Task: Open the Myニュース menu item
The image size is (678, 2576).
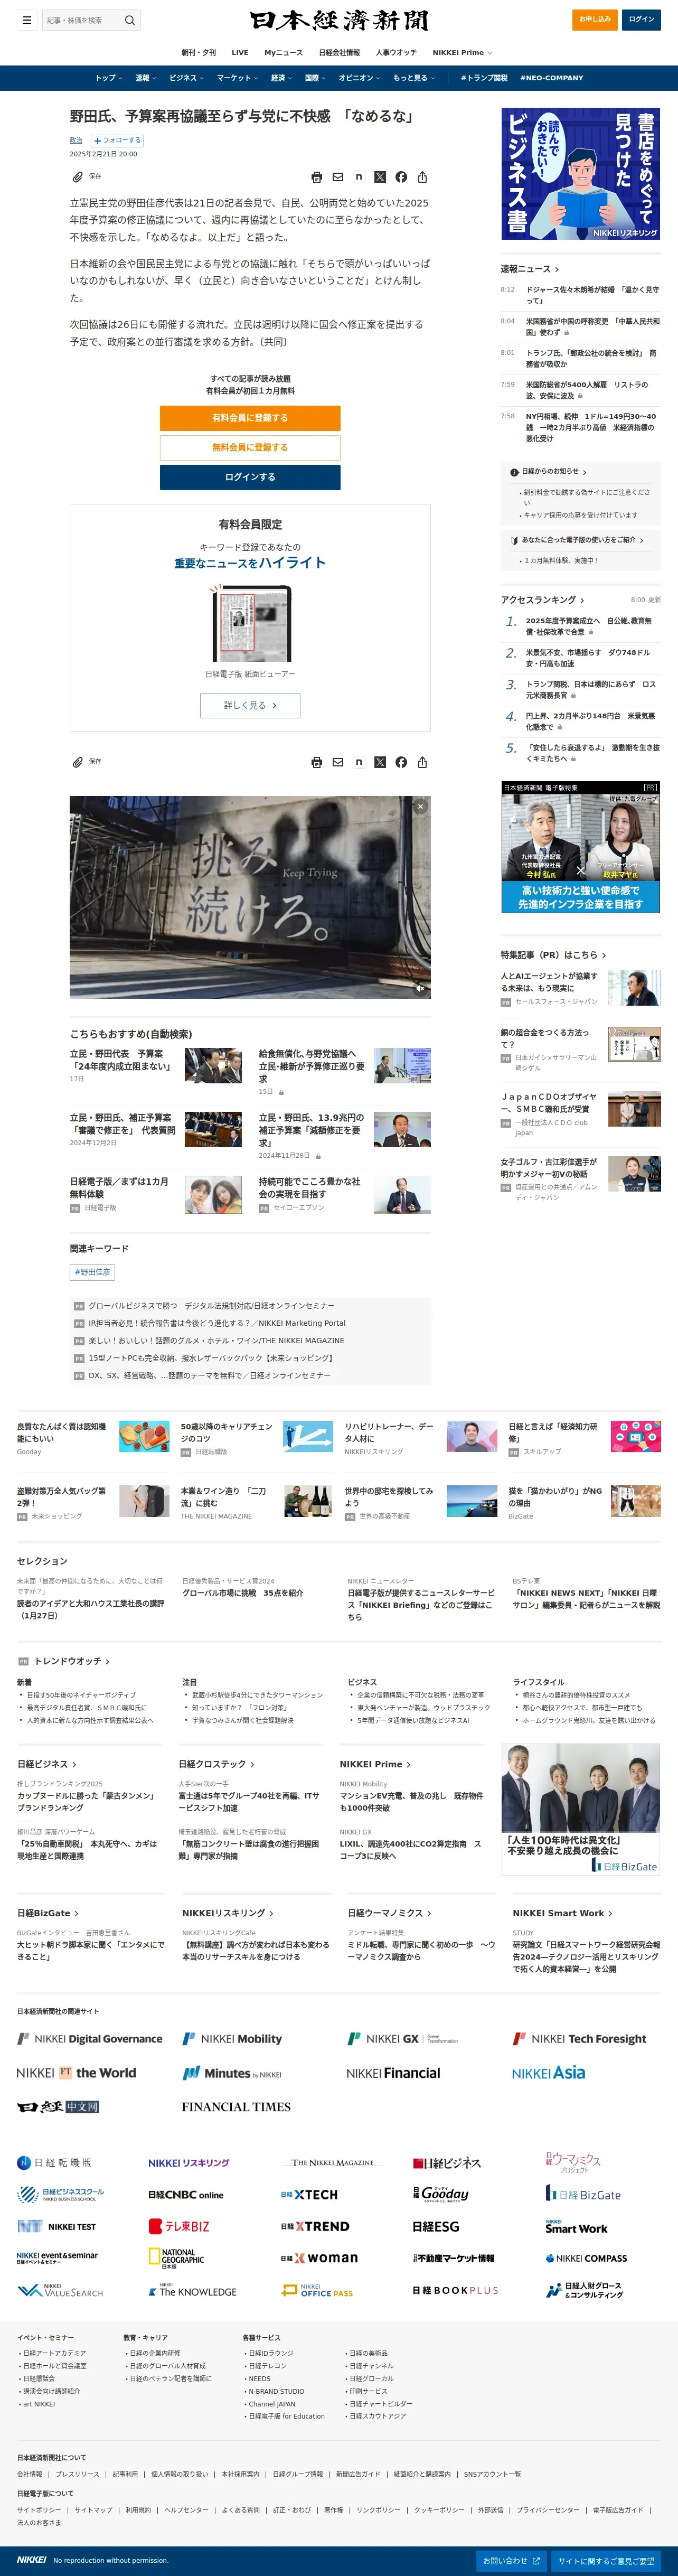Action: tap(283, 53)
